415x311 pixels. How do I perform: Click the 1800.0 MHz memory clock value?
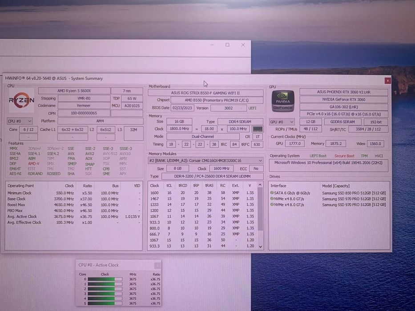tap(179, 129)
